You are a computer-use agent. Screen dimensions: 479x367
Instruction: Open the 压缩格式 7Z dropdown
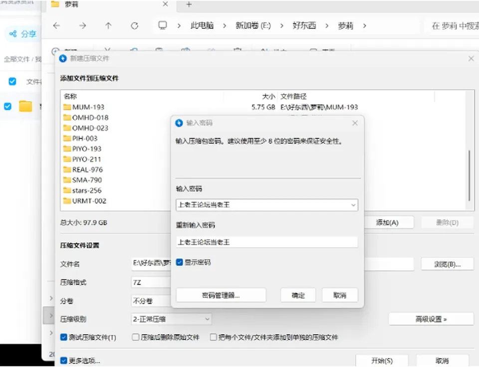point(151,282)
